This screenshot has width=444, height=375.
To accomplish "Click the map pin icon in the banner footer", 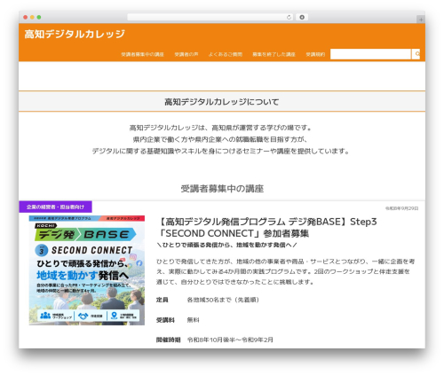I will 114,316.
